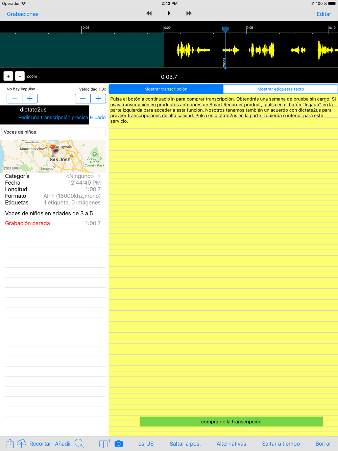The image size is (338, 451).
Task: Click the Fecha value 12:44:40 PM
Action: point(84,183)
